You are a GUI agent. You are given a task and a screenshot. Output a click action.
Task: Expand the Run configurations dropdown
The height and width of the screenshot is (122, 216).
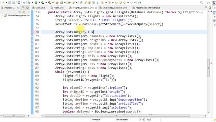(39, 3)
